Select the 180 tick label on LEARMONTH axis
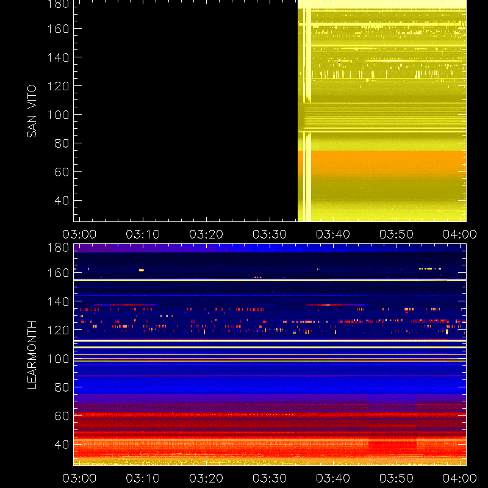Screen dimensions: 488x488 [x=58, y=248]
